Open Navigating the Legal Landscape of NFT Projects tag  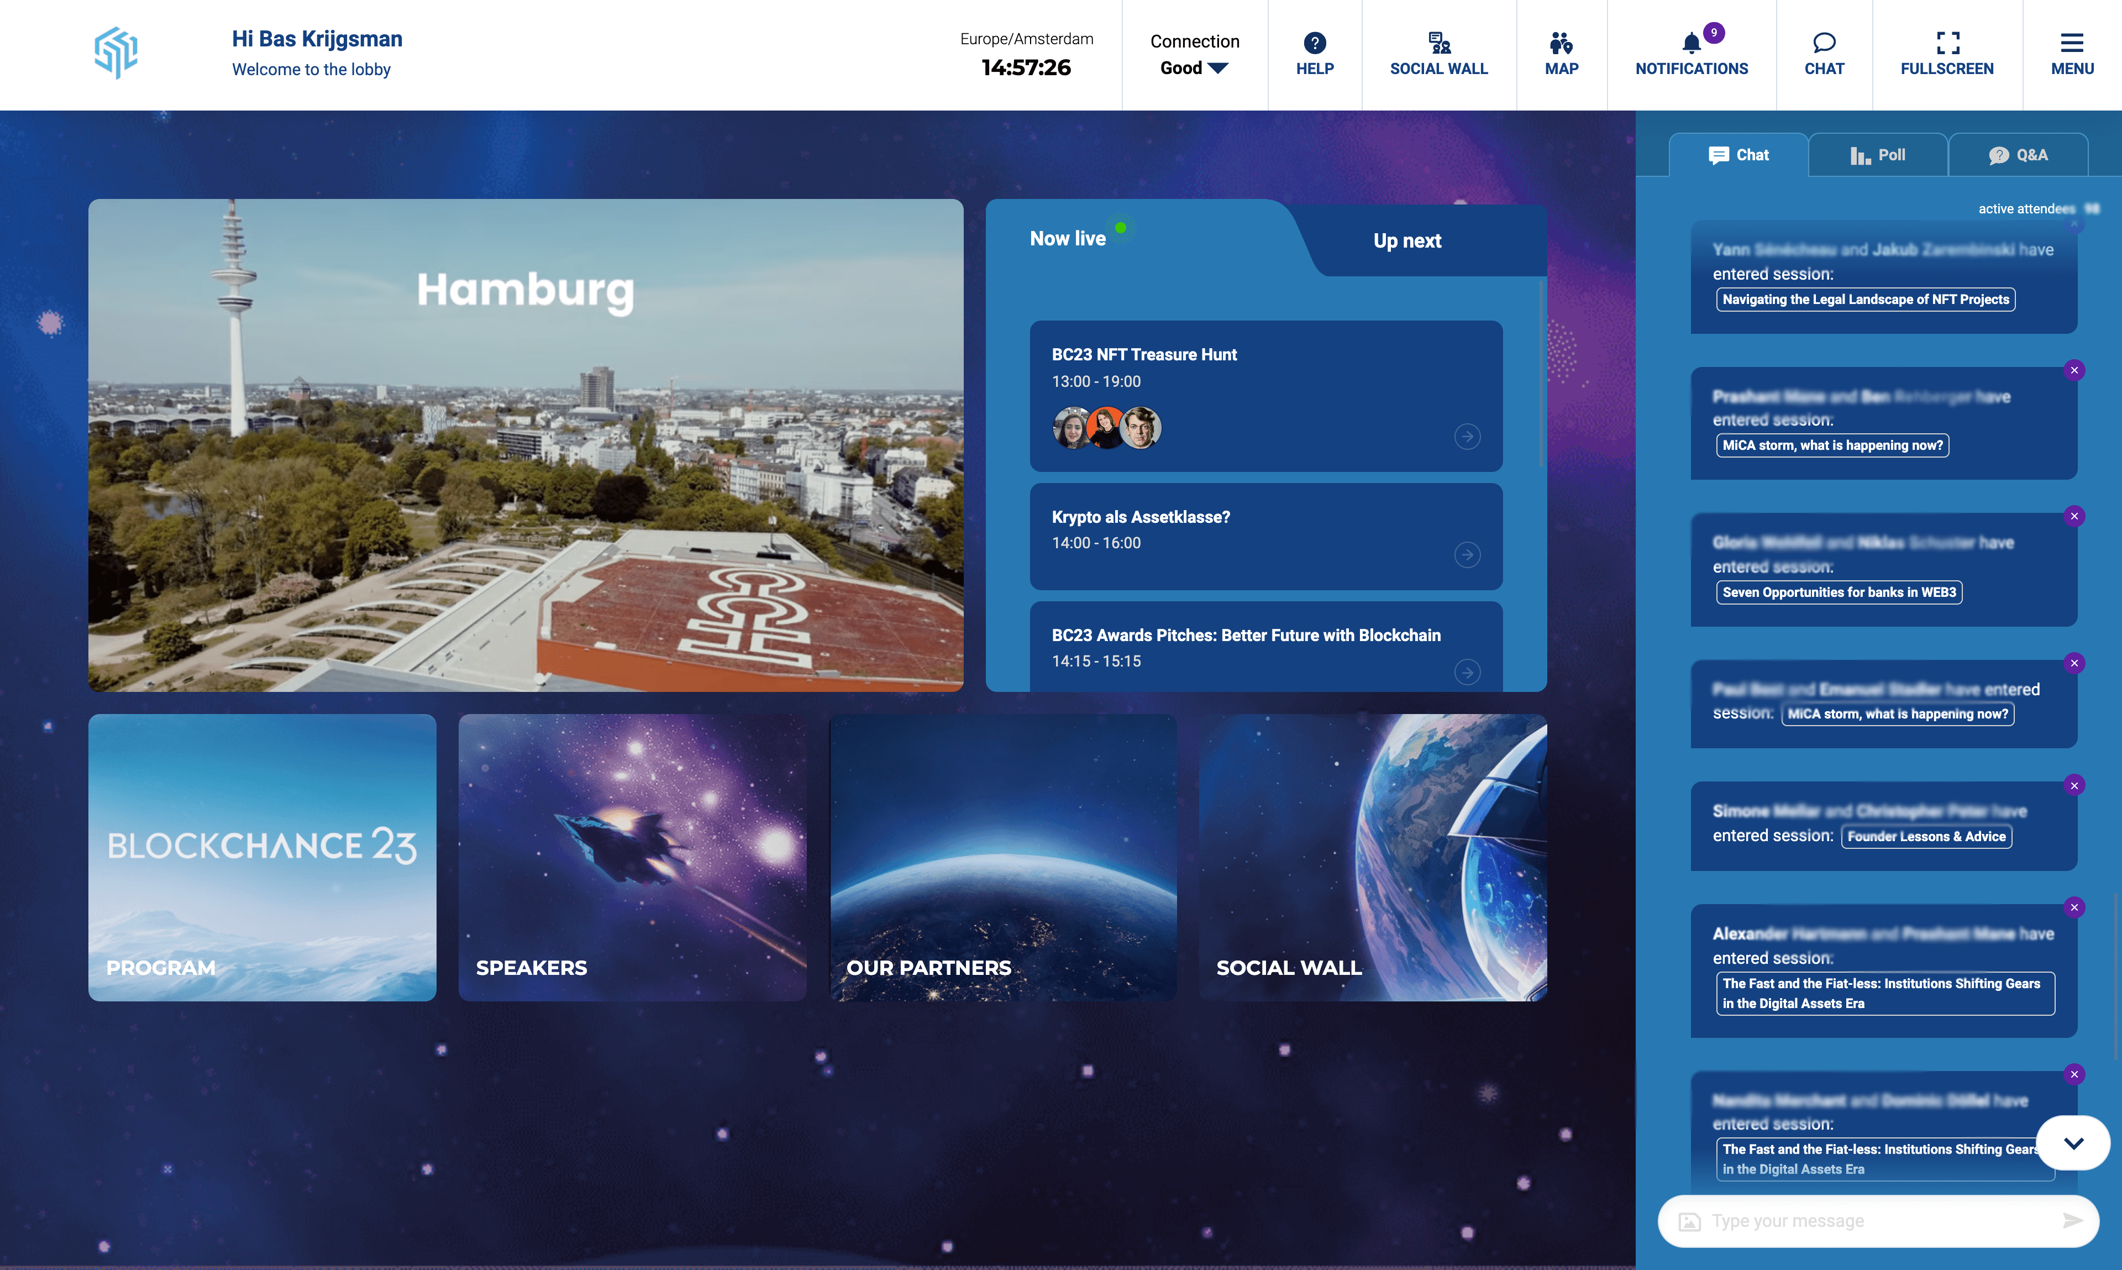tap(1865, 300)
